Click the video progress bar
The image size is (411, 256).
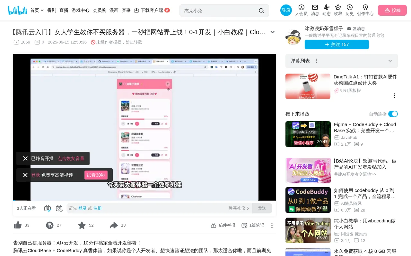click(x=144, y=201)
